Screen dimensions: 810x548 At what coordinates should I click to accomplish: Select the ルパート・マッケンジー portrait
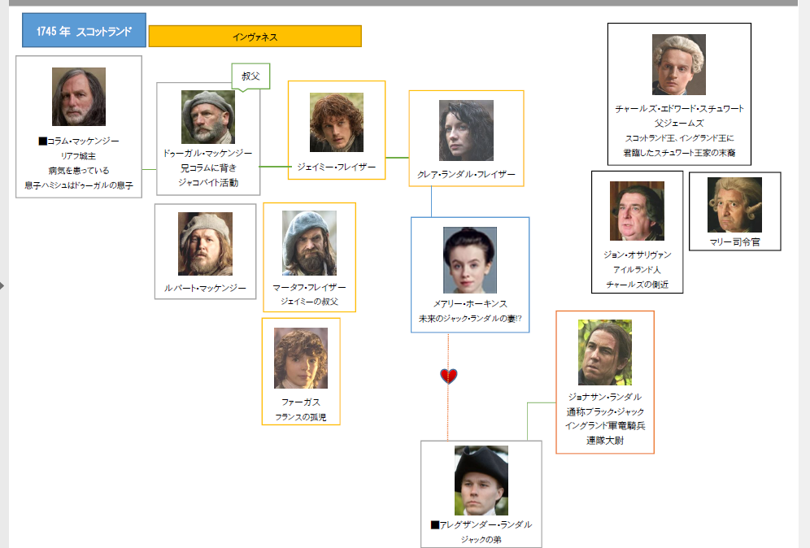pyautogui.click(x=205, y=244)
